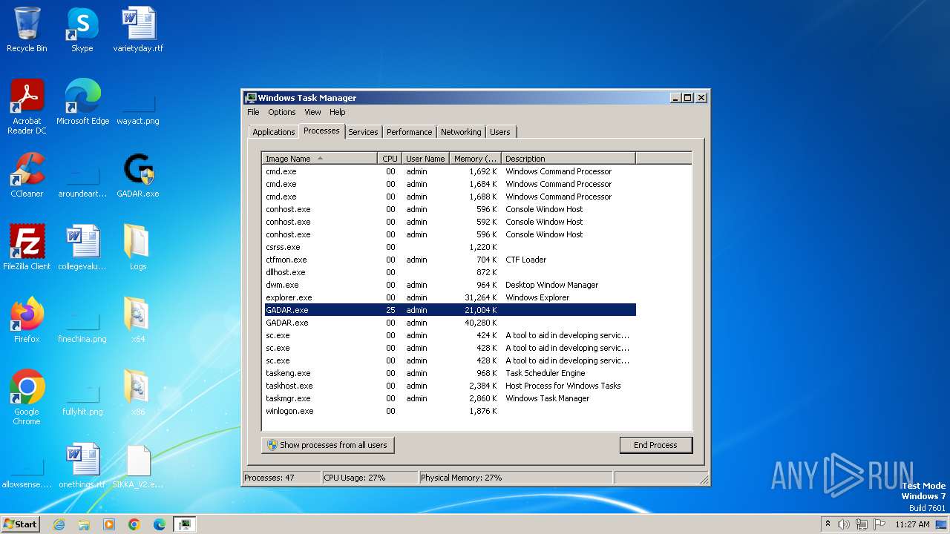Switch to the Applications tab
The image size is (950, 534).
pyautogui.click(x=274, y=132)
